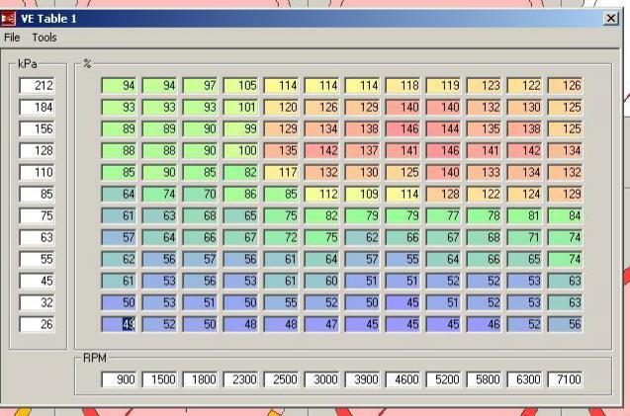Select the 184 kPa bin field
The height and width of the screenshot is (416, 630).
(37, 108)
